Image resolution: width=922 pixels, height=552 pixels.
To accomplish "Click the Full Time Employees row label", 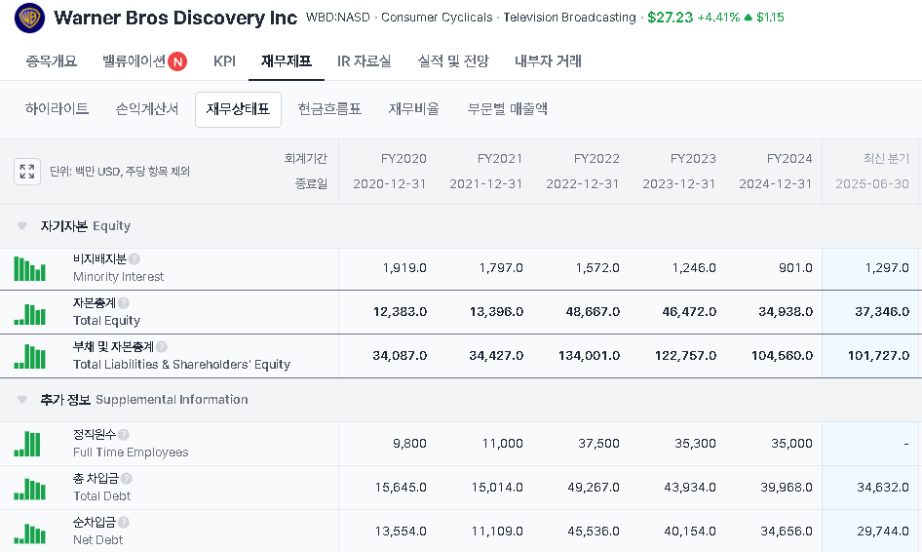I will 131,453.
